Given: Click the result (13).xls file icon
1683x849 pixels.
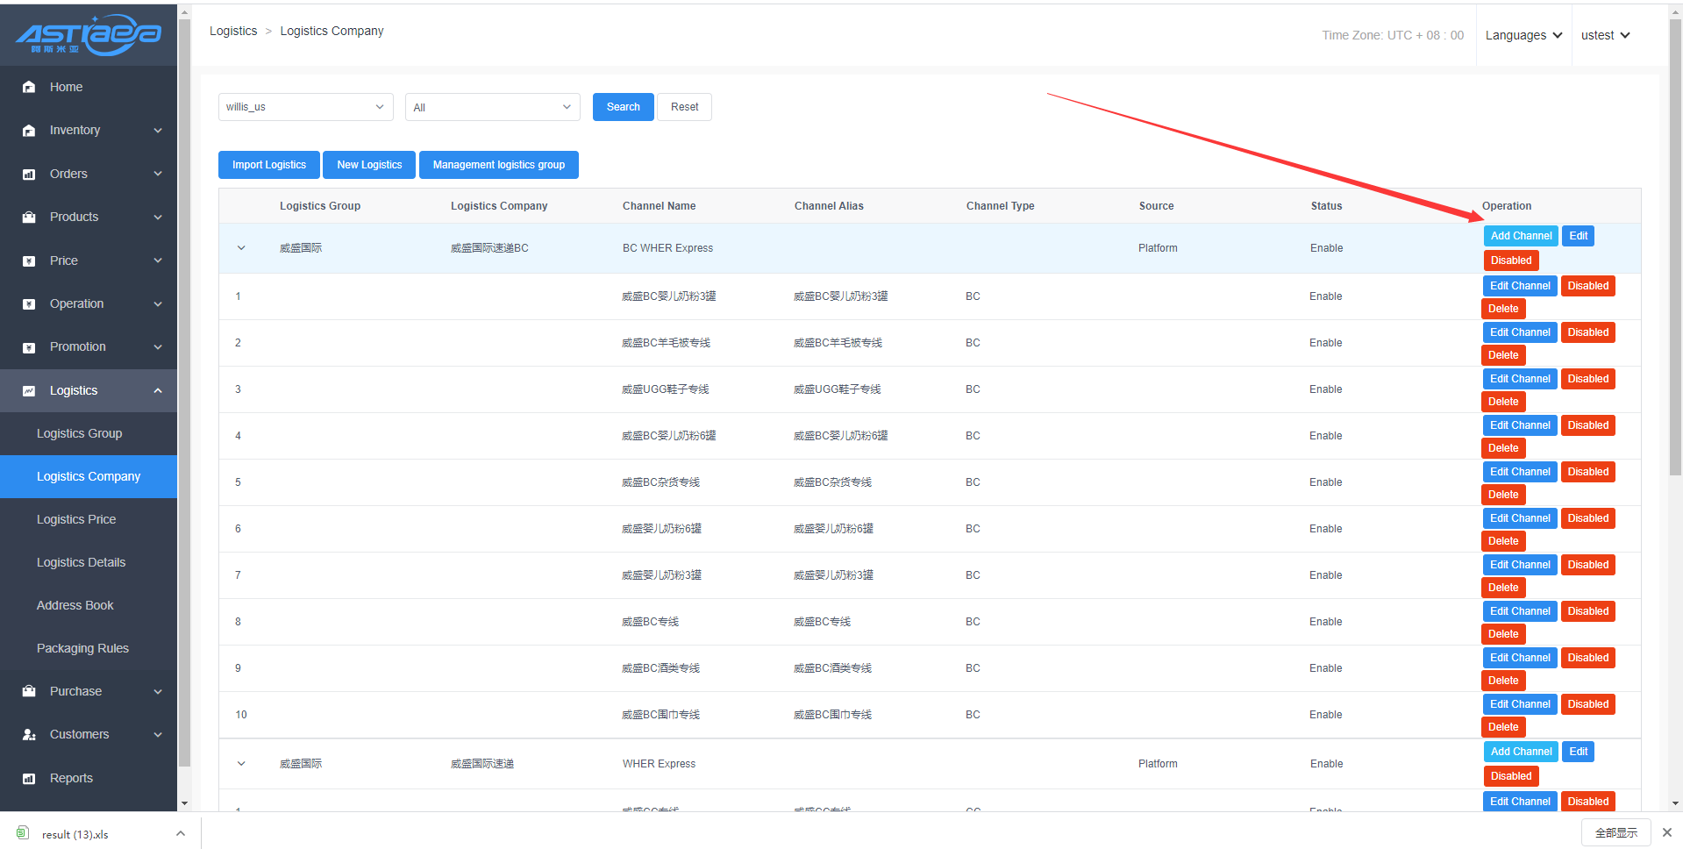Looking at the screenshot, I should (23, 833).
